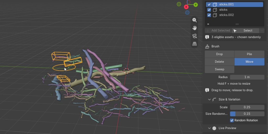Click the zoom magnifier viewport icon
Screen dimensions: 268x134
(194, 20)
